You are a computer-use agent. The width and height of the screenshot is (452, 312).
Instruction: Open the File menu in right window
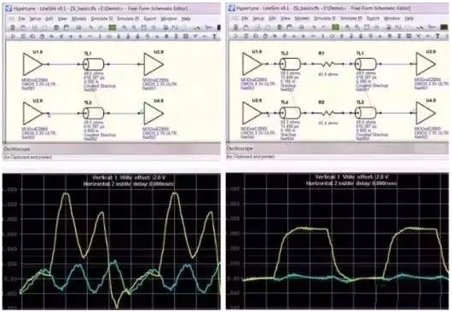coord(245,19)
